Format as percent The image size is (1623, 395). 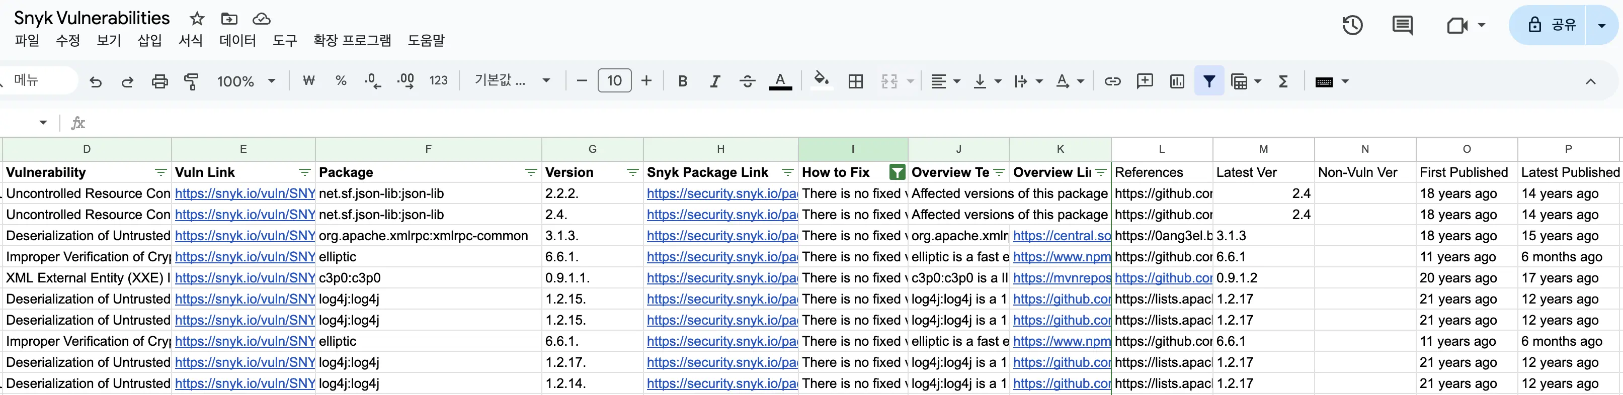coord(341,80)
